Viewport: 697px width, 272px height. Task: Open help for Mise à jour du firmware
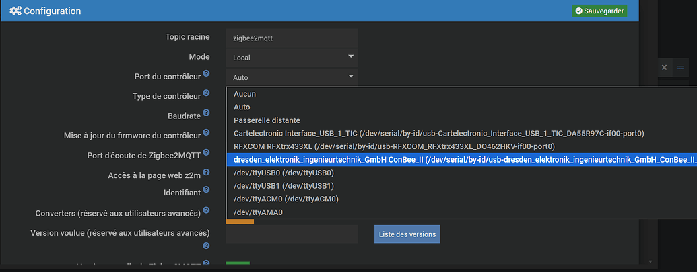pyautogui.click(x=206, y=133)
